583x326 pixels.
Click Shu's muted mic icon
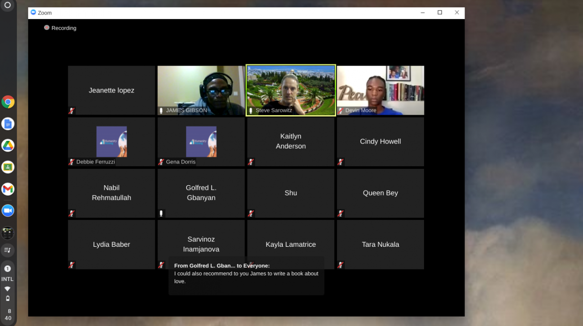pyautogui.click(x=251, y=213)
